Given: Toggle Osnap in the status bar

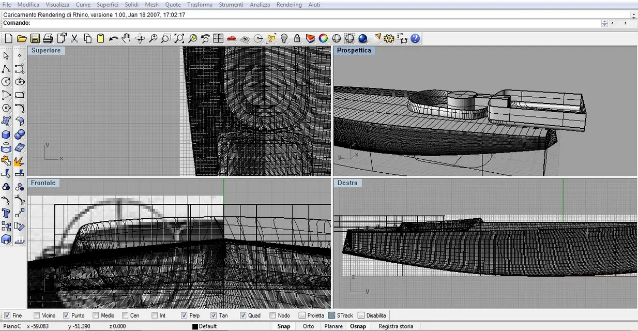Looking at the screenshot, I should 358,326.
